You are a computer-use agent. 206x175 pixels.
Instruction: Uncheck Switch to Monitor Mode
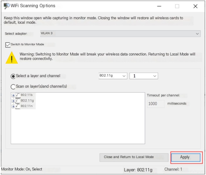tap(8, 45)
